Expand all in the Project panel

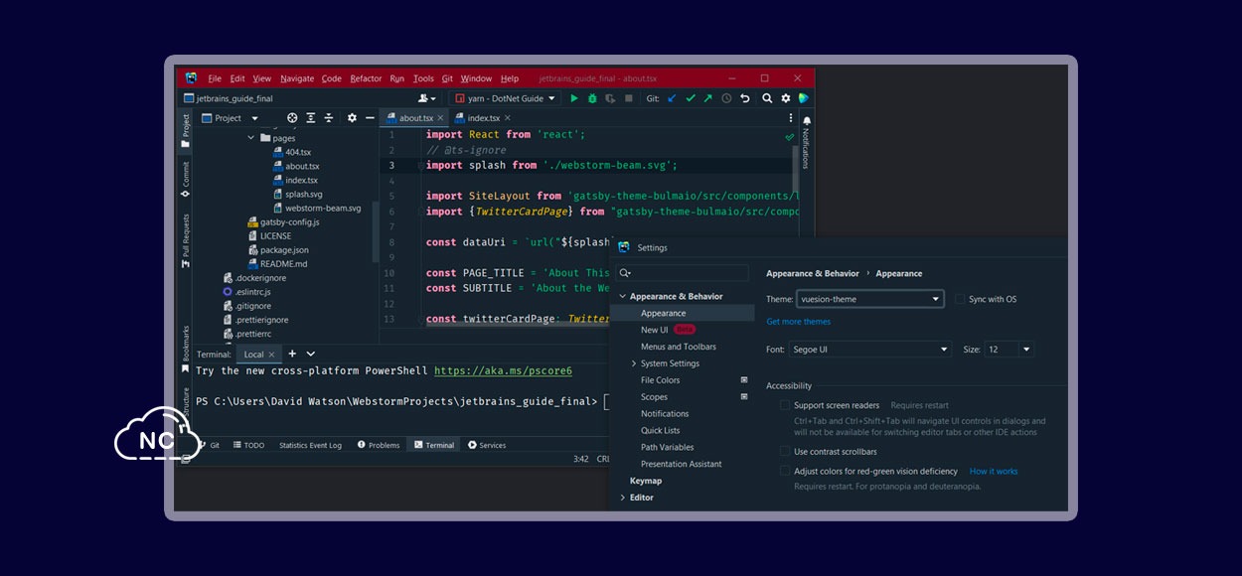point(311,118)
